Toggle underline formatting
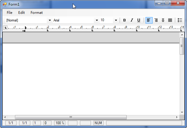 (x=139, y=20)
